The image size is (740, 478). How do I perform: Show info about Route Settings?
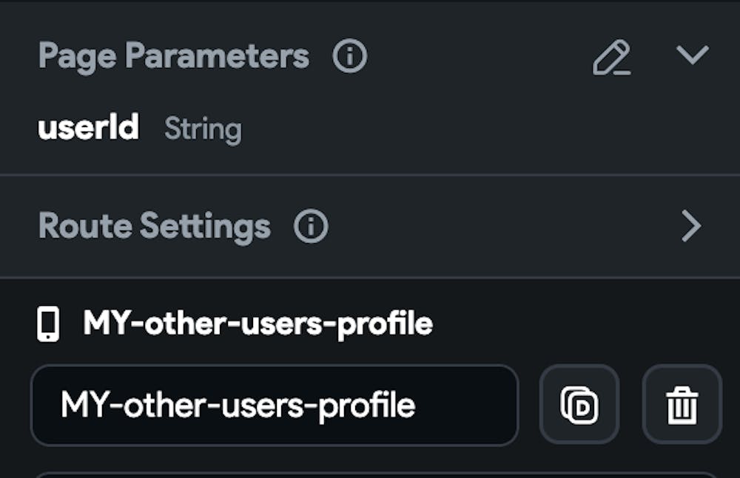pyautogui.click(x=311, y=227)
